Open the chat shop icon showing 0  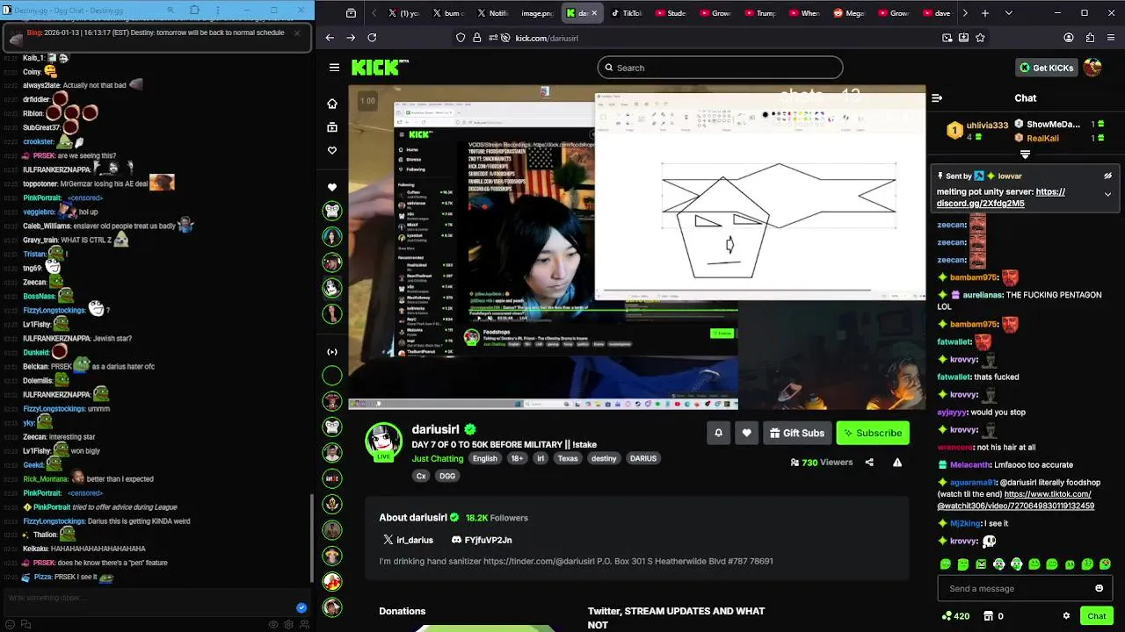click(x=993, y=616)
